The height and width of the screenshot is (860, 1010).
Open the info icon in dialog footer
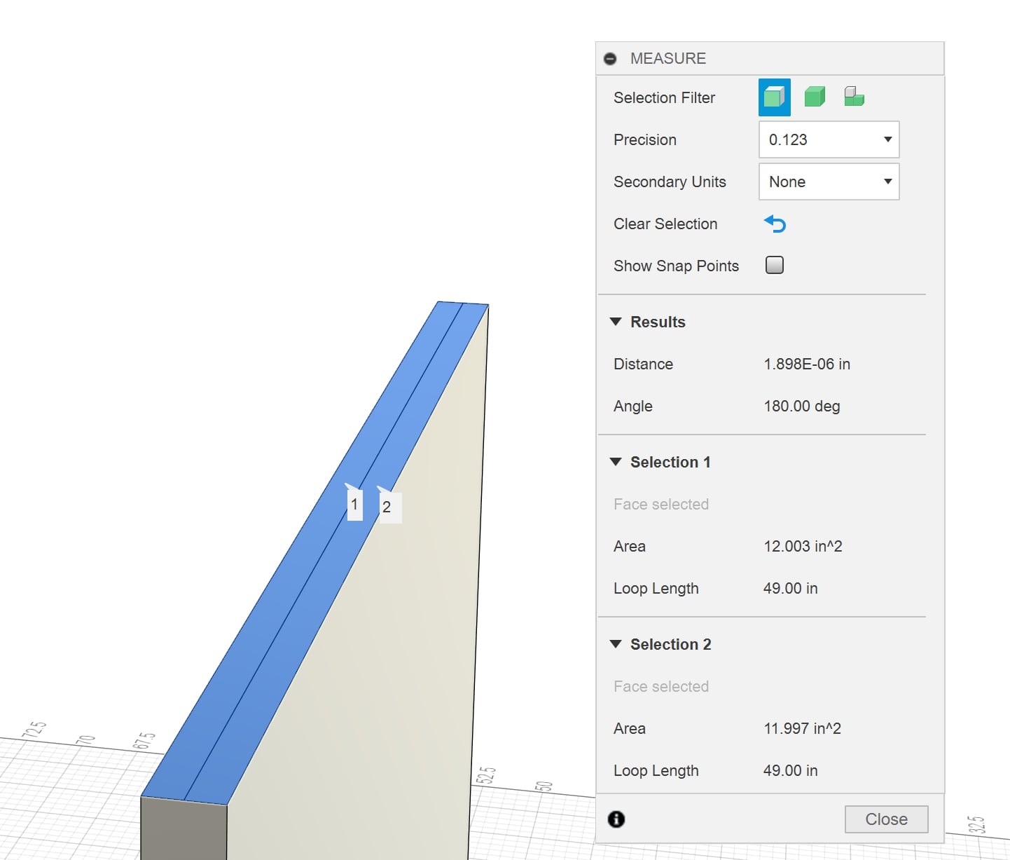click(616, 819)
